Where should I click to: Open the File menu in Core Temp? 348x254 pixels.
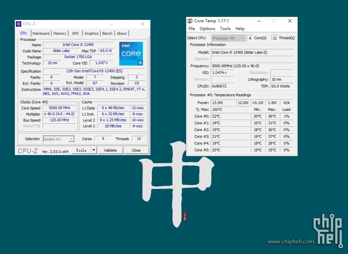tap(191, 29)
